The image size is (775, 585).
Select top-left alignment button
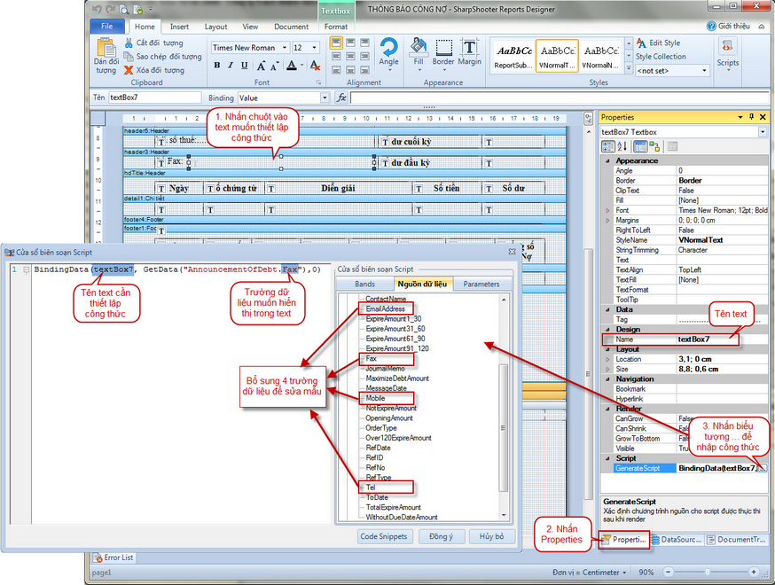336,43
